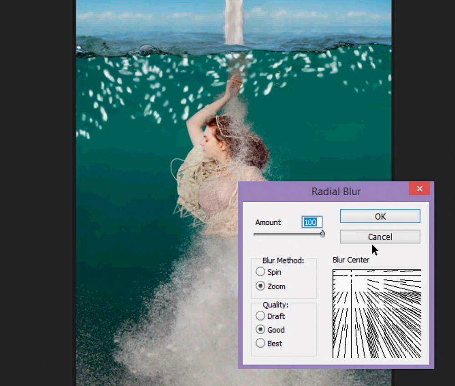Click the Amount value field
Viewport: 455px width, 386px height.
[312, 222]
